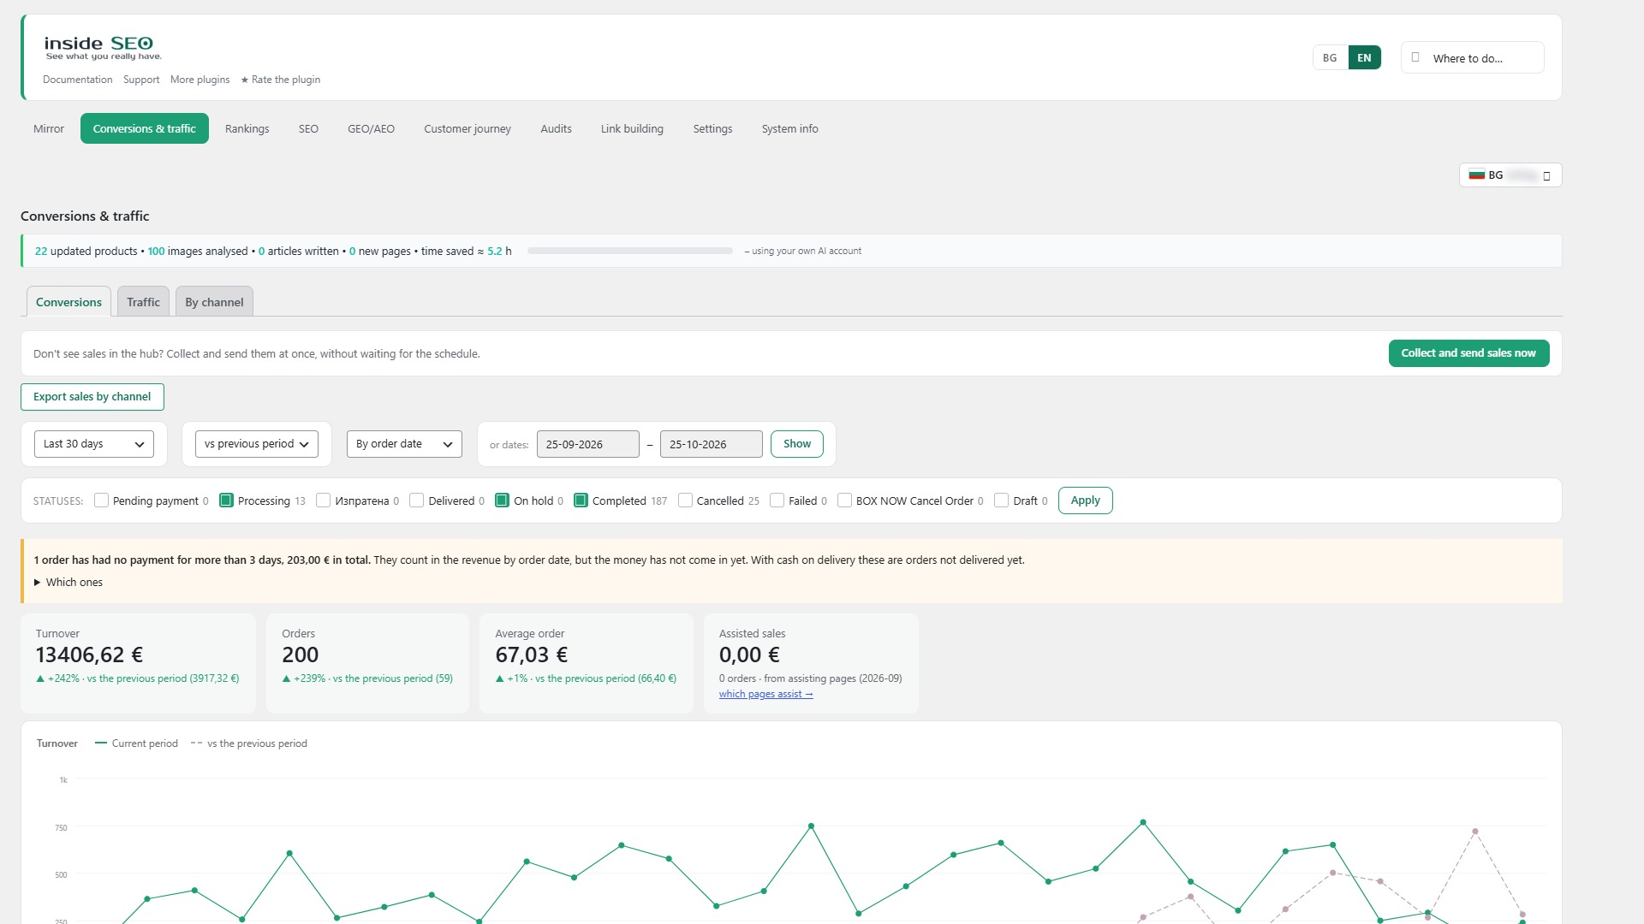Check the Cancelled status checkbox
Screen dimensions: 1644x924
pos(685,500)
